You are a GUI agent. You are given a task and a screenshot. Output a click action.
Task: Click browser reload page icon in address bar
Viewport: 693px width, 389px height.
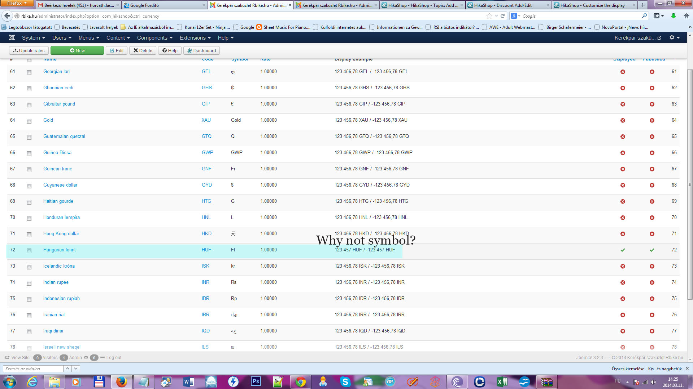[502, 16]
